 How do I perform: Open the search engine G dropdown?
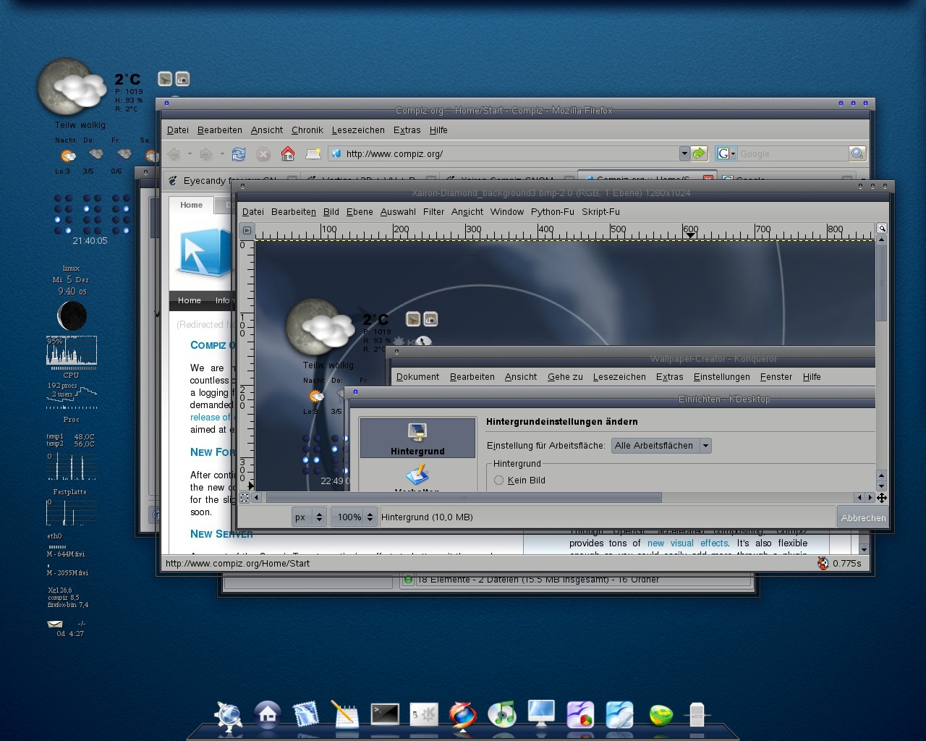[x=726, y=153]
